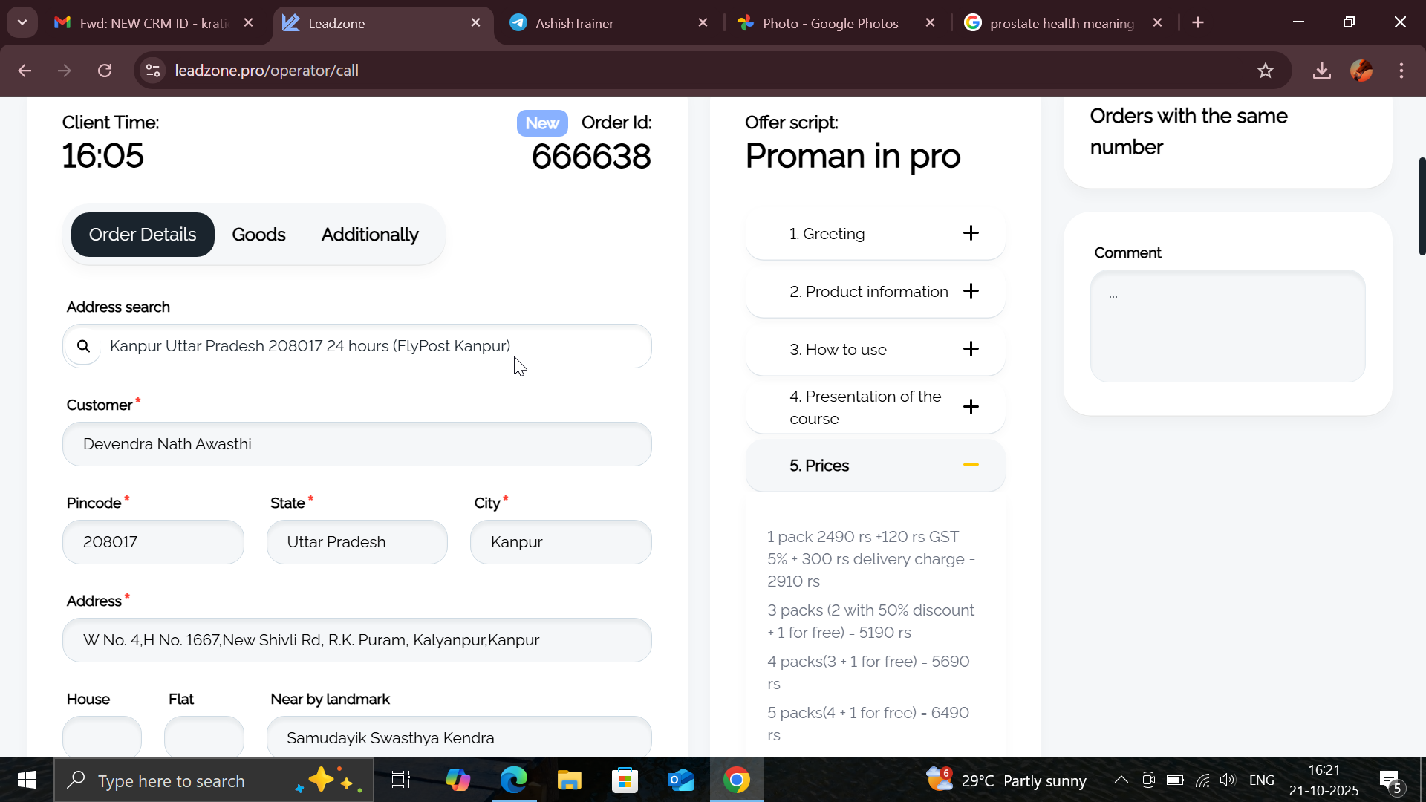Click into the Comment text box

coord(1228,326)
